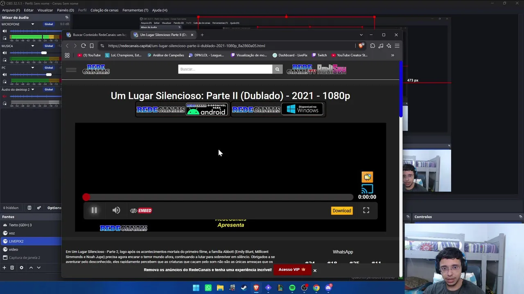This screenshot has width=524, height=294.
Task: Show more bookmarks with double chevron
Action: [x=393, y=55]
